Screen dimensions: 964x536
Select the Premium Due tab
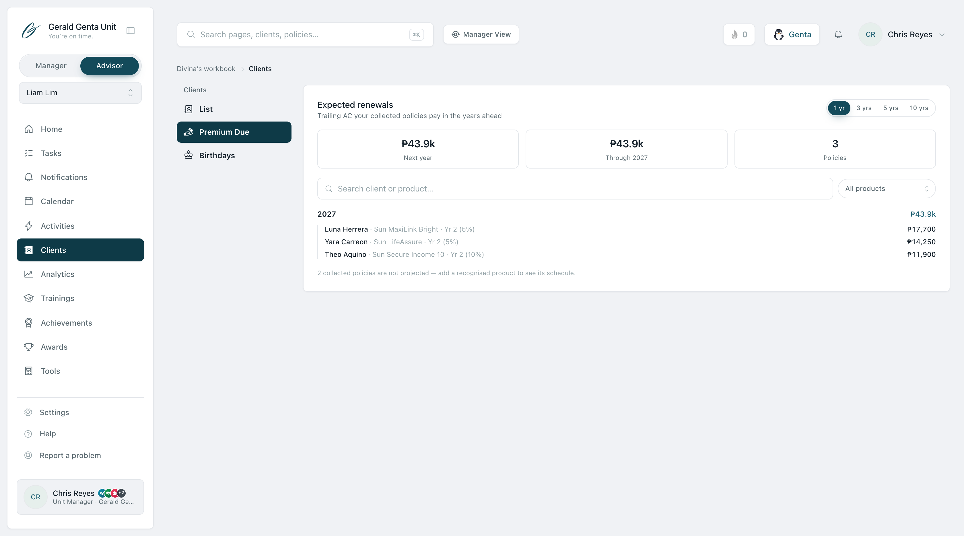tap(234, 132)
